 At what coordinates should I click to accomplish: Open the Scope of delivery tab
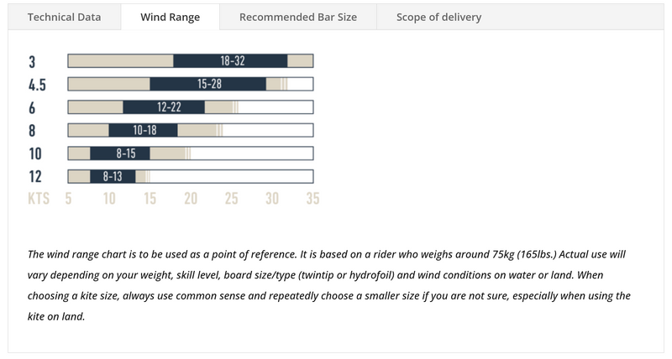pyautogui.click(x=438, y=17)
